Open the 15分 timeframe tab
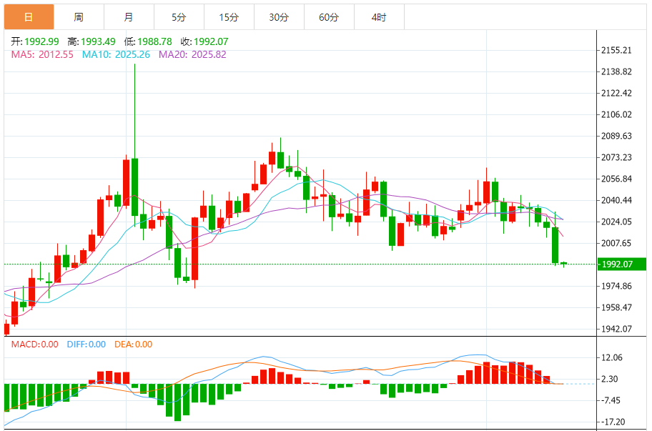Screen dimensions: 652x431 (229, 17)
